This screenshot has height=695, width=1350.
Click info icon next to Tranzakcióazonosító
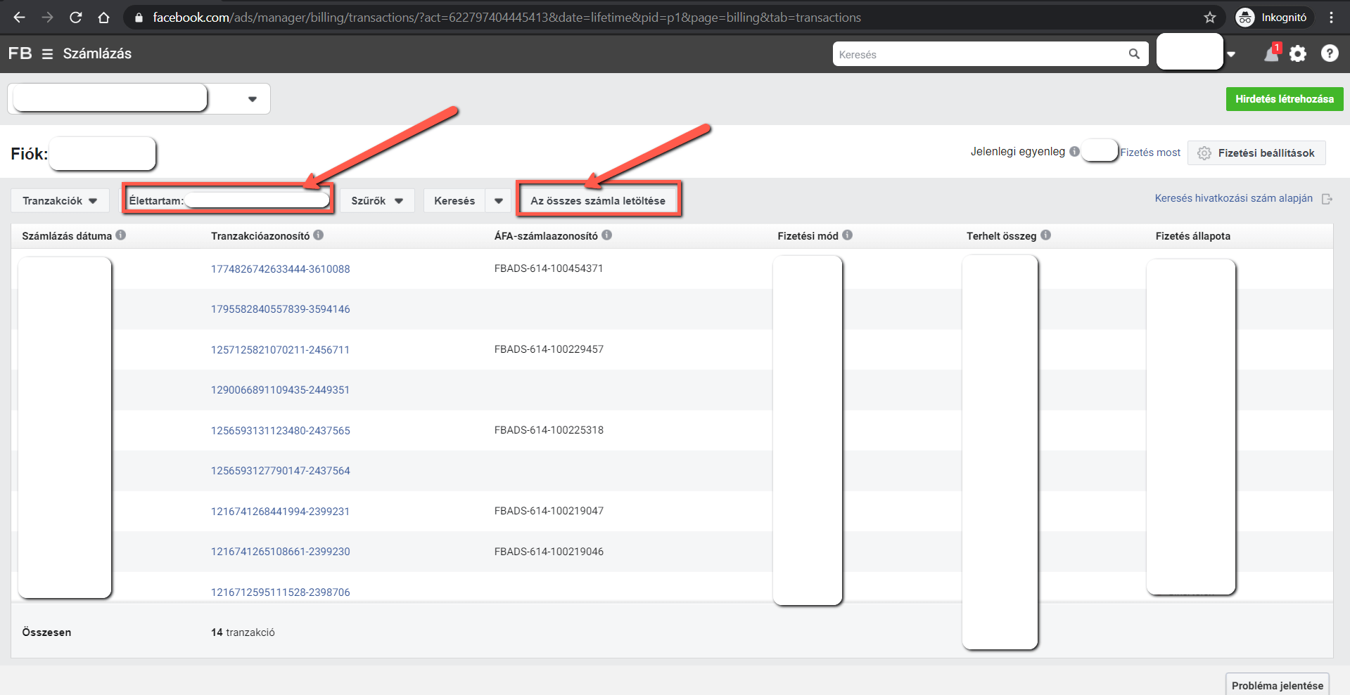(x=319, y=235)
